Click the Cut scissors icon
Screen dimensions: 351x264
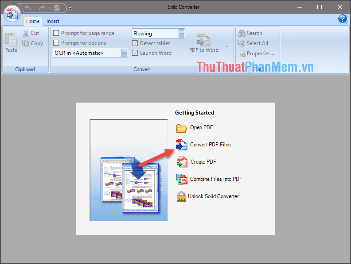(26, 33)
